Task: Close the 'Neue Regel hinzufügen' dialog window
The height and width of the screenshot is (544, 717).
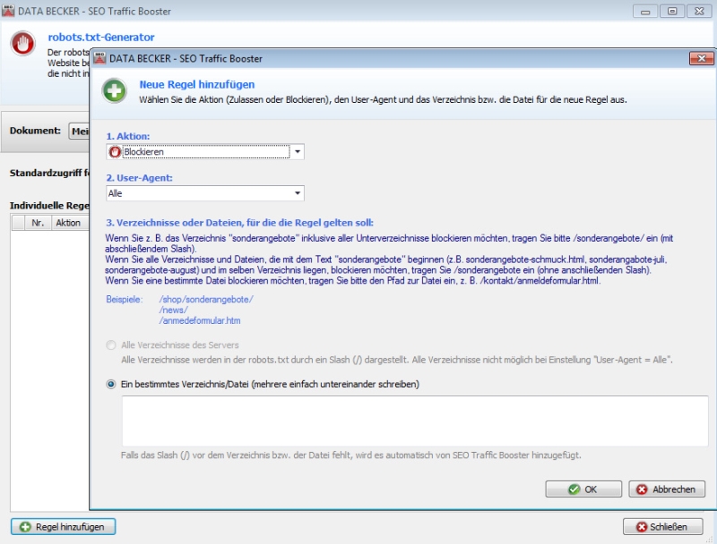Action: tap(702, 58)
